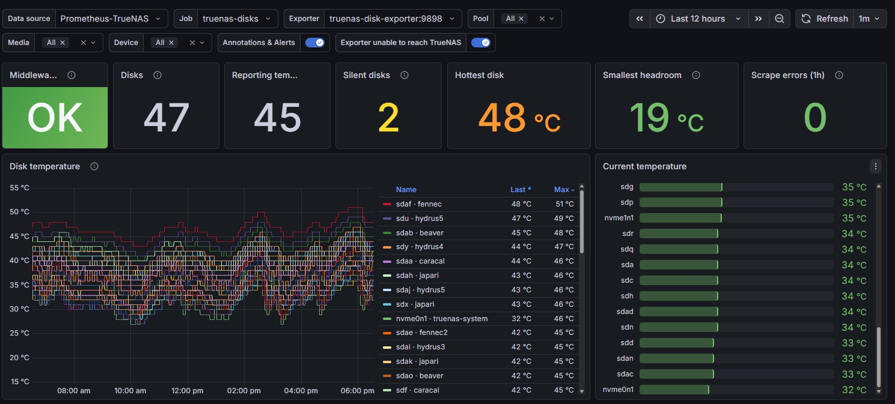The width and height of the screenshot is (895, 404).
Task: Shift time range forward with double-right arrow
Action: click(x=759, y=19)
